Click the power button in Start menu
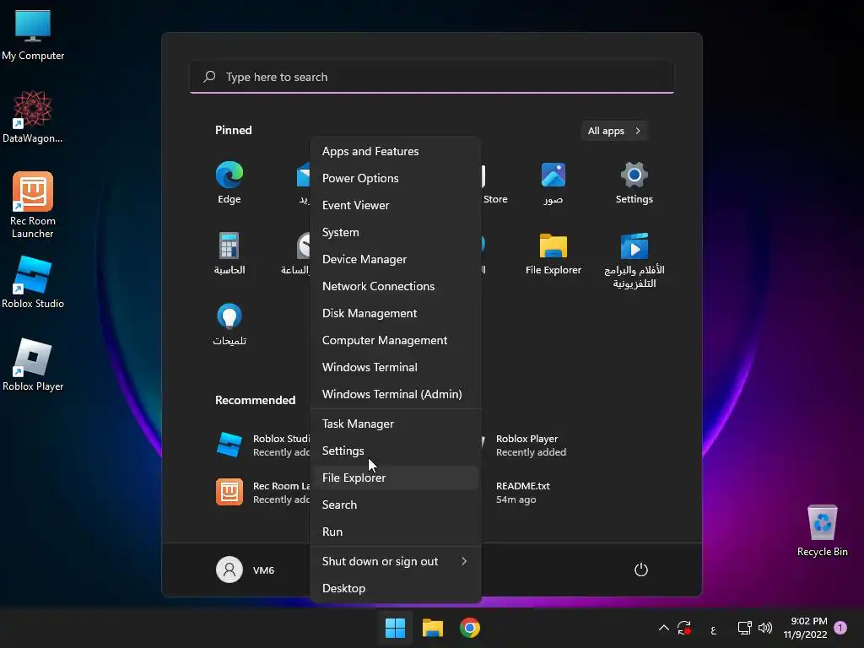864x648 pixels. [641, 570]
